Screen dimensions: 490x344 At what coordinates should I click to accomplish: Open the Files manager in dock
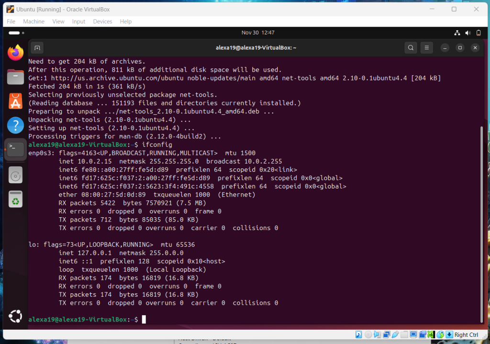coord(16,77)
